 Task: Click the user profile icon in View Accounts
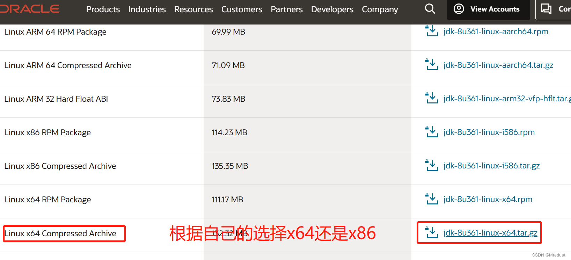pyautogui.click(x=459, y=9)
